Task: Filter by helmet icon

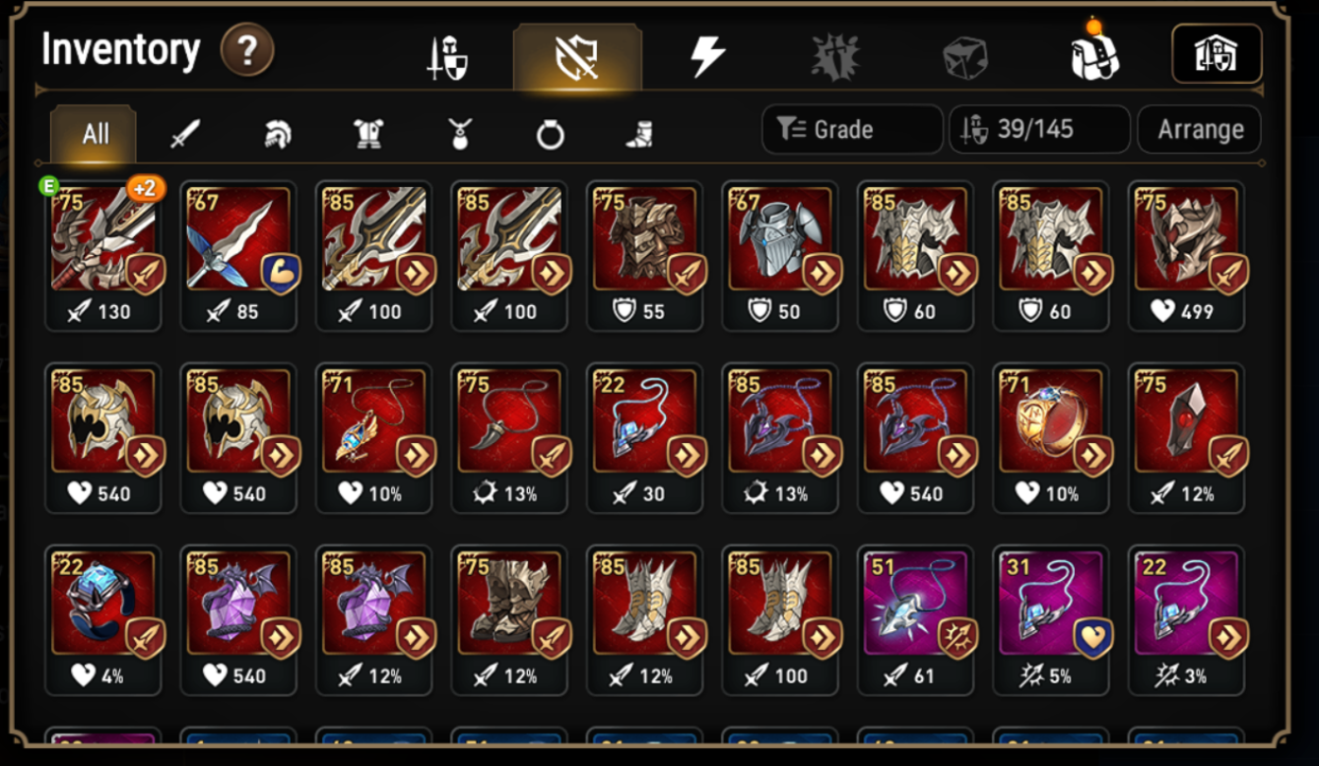Action: pos(278,134)
